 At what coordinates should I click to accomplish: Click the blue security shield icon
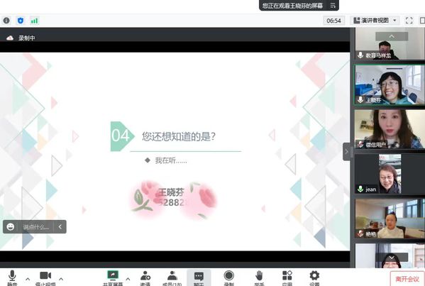(21, 21)
